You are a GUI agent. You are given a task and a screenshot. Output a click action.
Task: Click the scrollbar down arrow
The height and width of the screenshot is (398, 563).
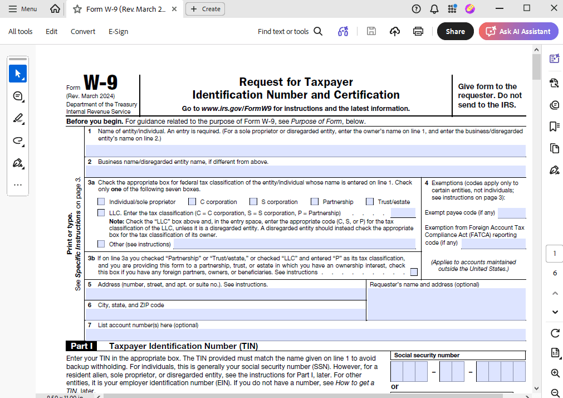click(x=536, y=389)
